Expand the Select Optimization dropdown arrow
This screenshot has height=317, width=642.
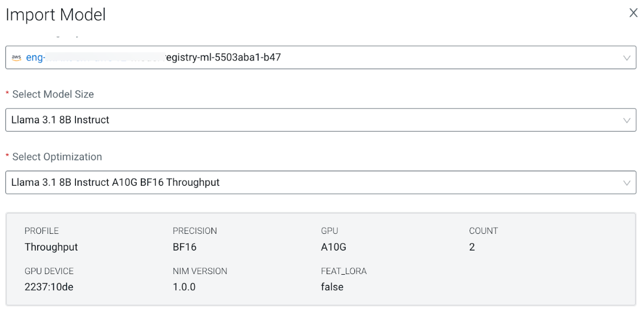(x=626, y=183)
